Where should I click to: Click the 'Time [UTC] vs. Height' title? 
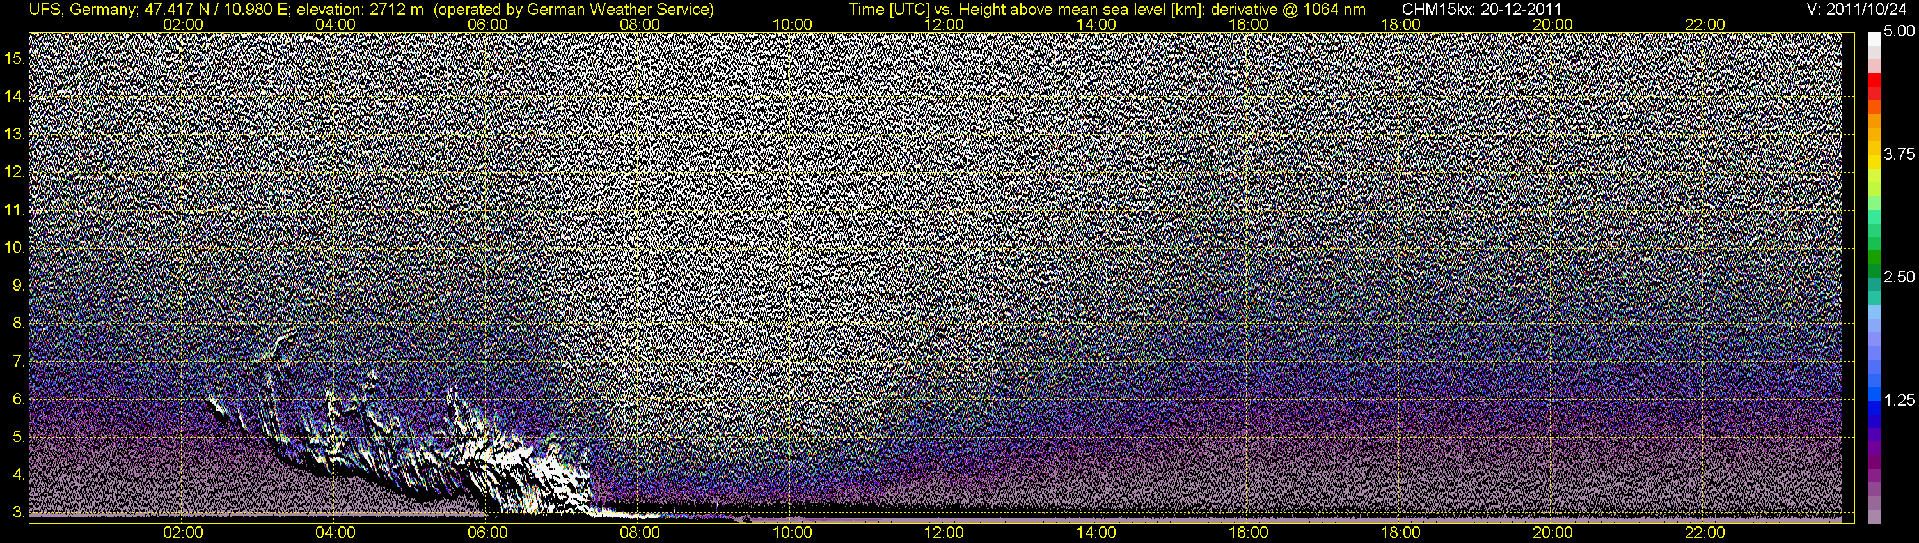pos(928,9)
